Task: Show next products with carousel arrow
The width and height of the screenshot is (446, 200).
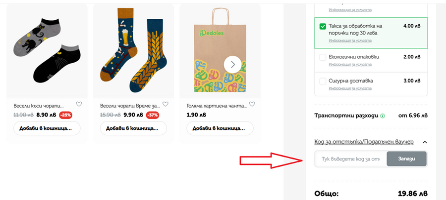Action: (232, 64)
